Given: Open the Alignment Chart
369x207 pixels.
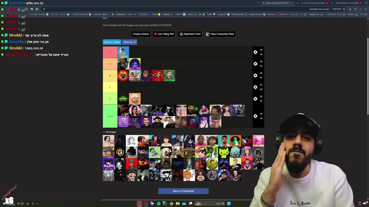Looking at the screenshot, I should click(190, 34).
